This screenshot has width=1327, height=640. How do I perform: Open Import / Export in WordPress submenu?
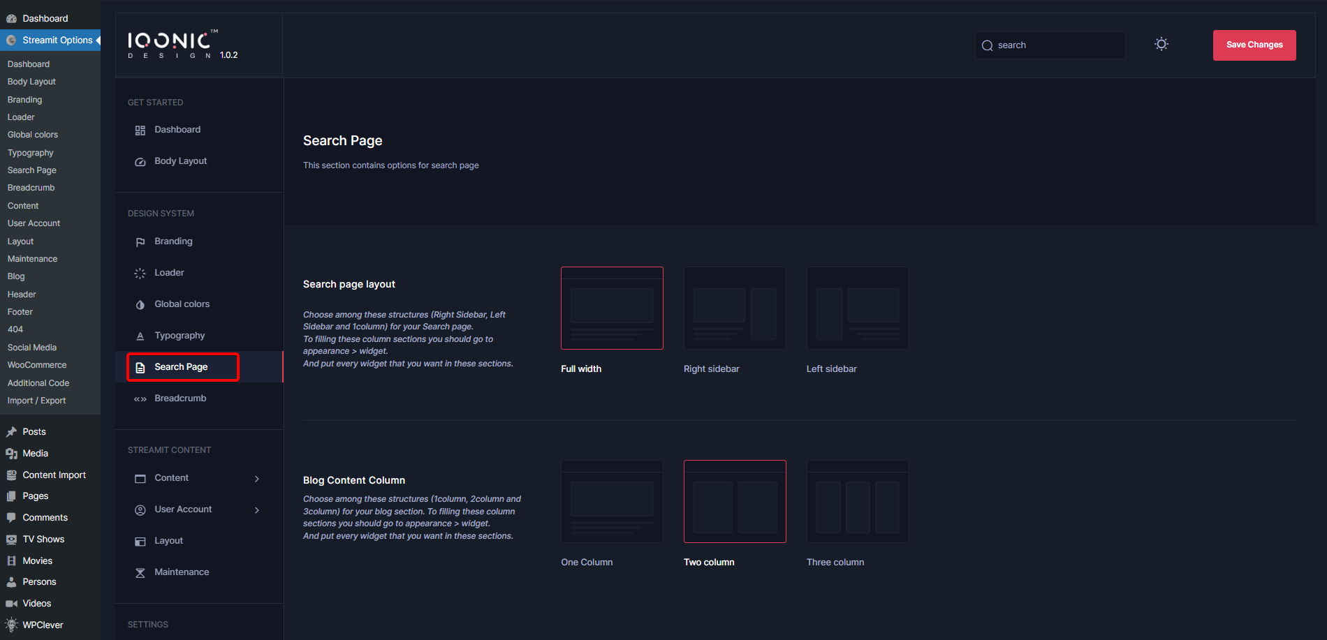[x=36, y=401]
